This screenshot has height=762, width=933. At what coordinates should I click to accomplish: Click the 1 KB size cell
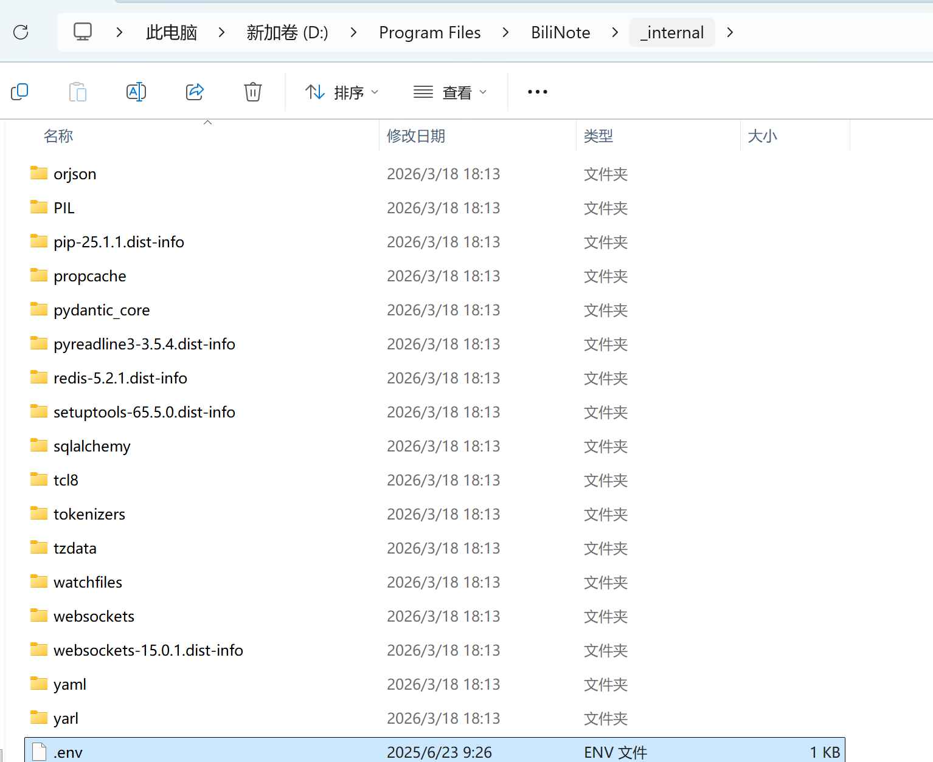pyautogui.click(x=825, y=752)
